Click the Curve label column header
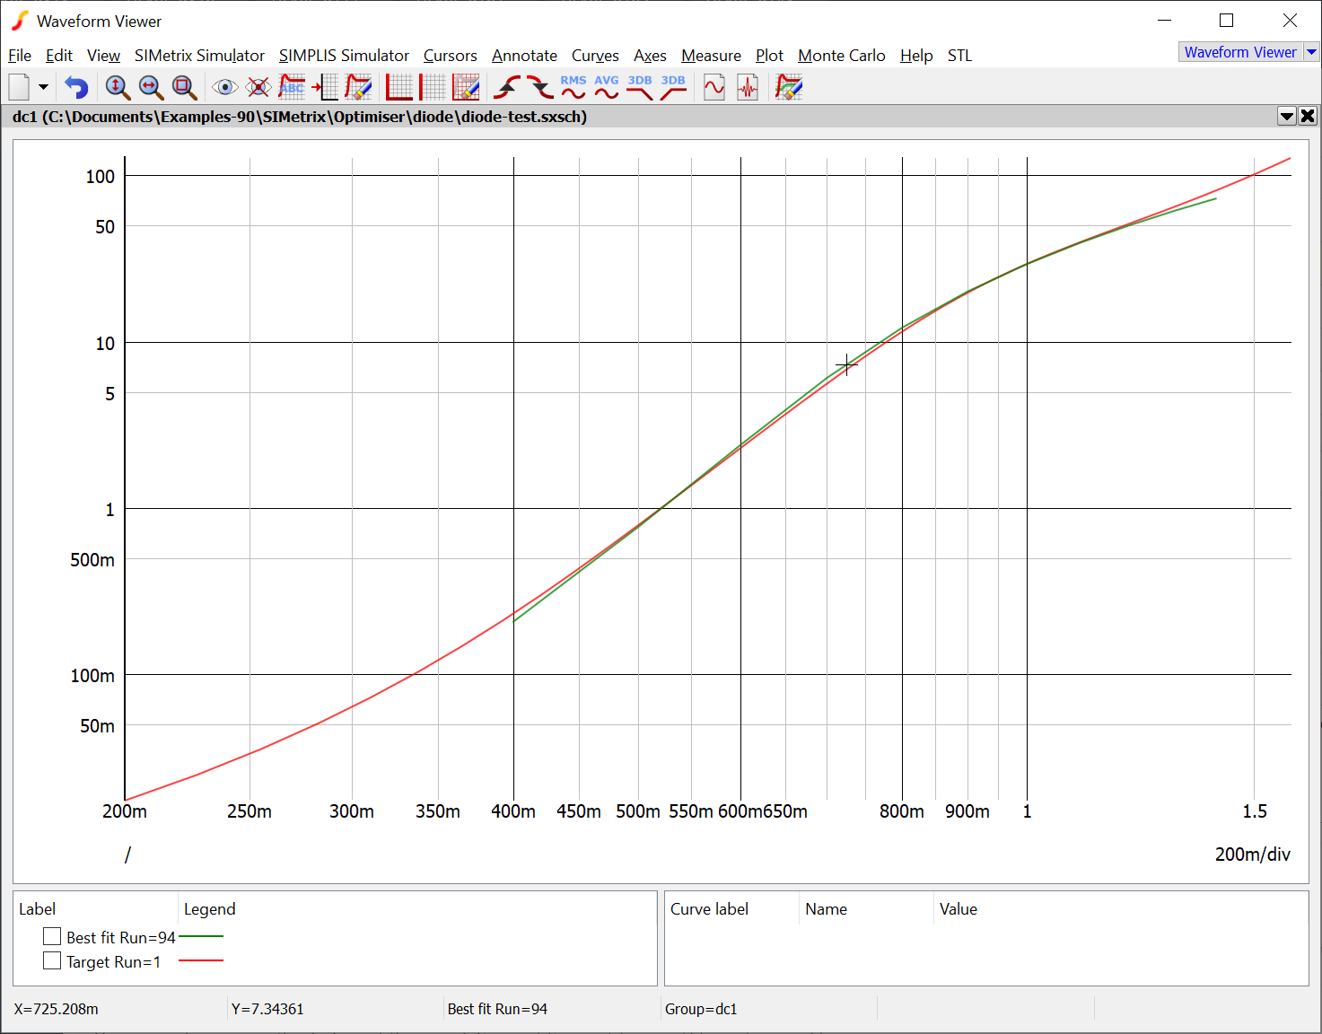The height and width of the screenshot is (1034, 1322). (x=709, y=909)
